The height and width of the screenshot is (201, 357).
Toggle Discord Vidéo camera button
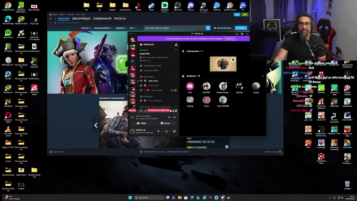click(x=142, y=123)
